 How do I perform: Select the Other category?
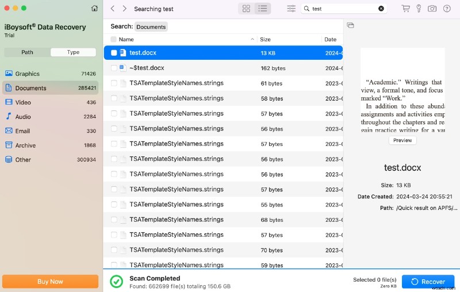click(x=51, y=160)
